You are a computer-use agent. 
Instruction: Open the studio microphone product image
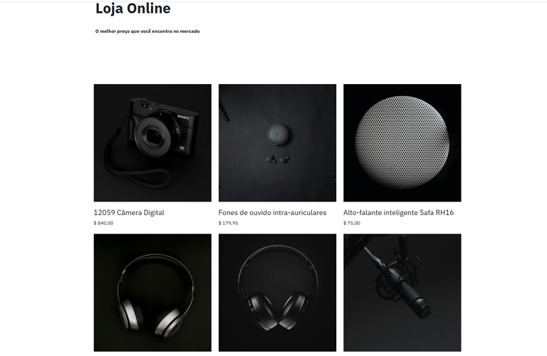point(402,293)
